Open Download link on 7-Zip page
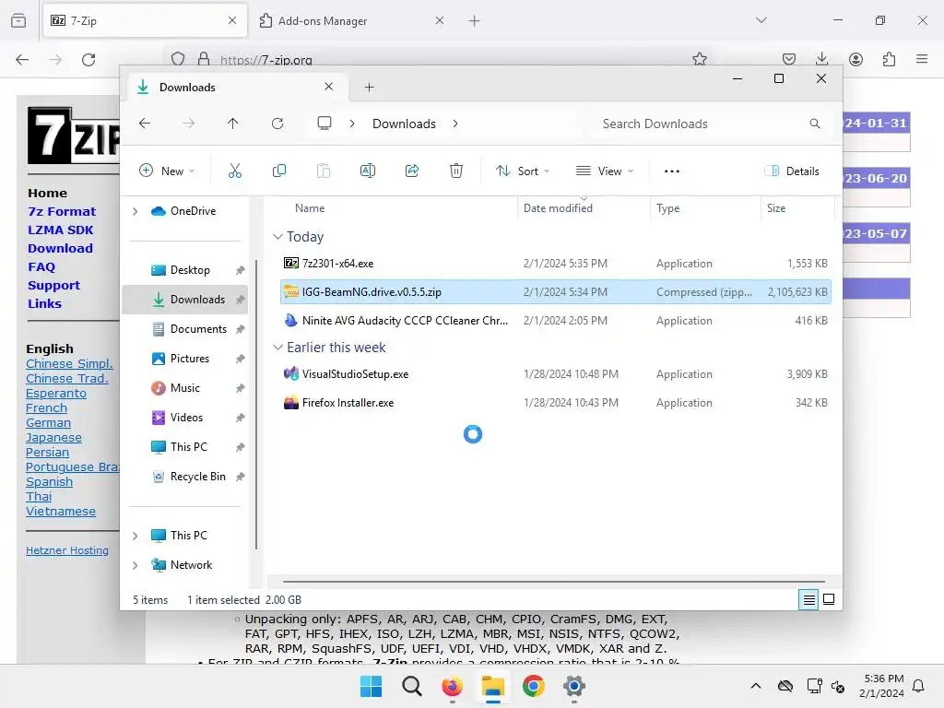The width and height of the screenshot is (944, 708). click(60, 248)
